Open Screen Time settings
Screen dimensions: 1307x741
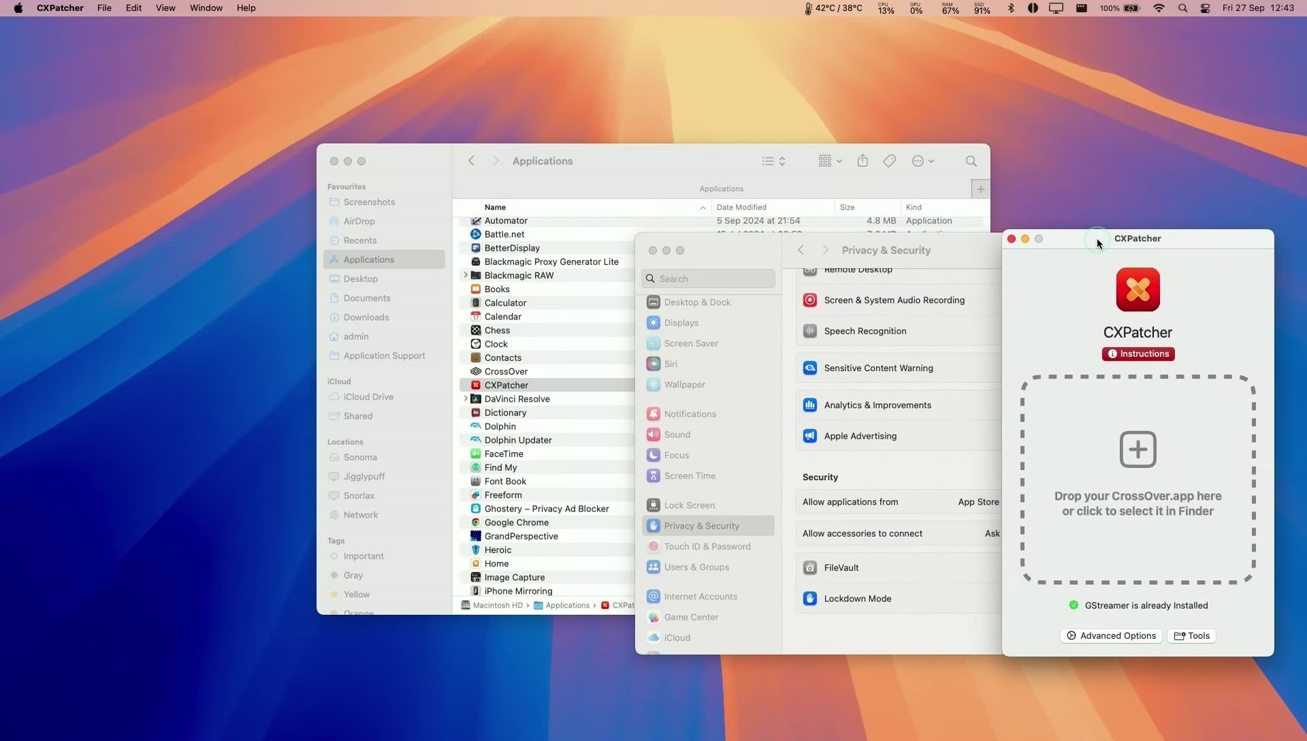click(x=708, y=476)
